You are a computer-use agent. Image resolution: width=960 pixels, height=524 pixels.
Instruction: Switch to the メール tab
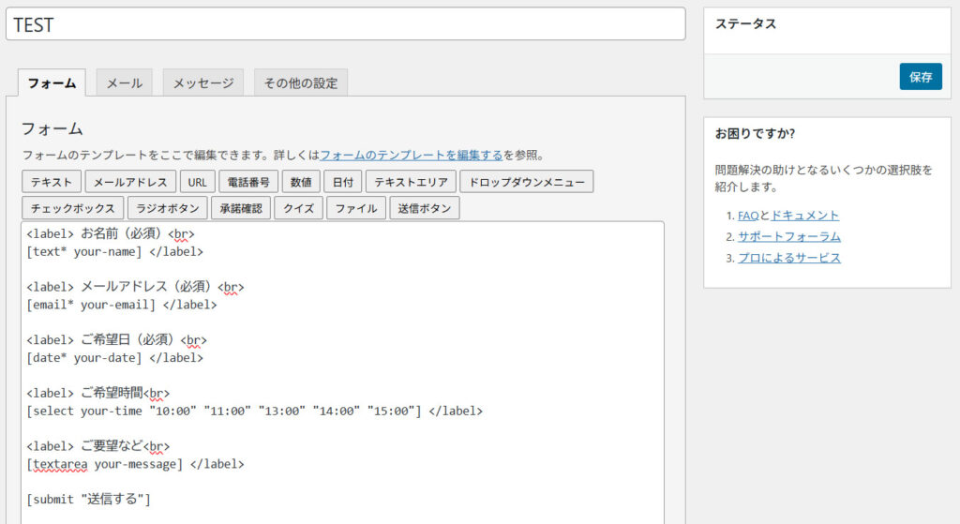[x=124, y=82]
